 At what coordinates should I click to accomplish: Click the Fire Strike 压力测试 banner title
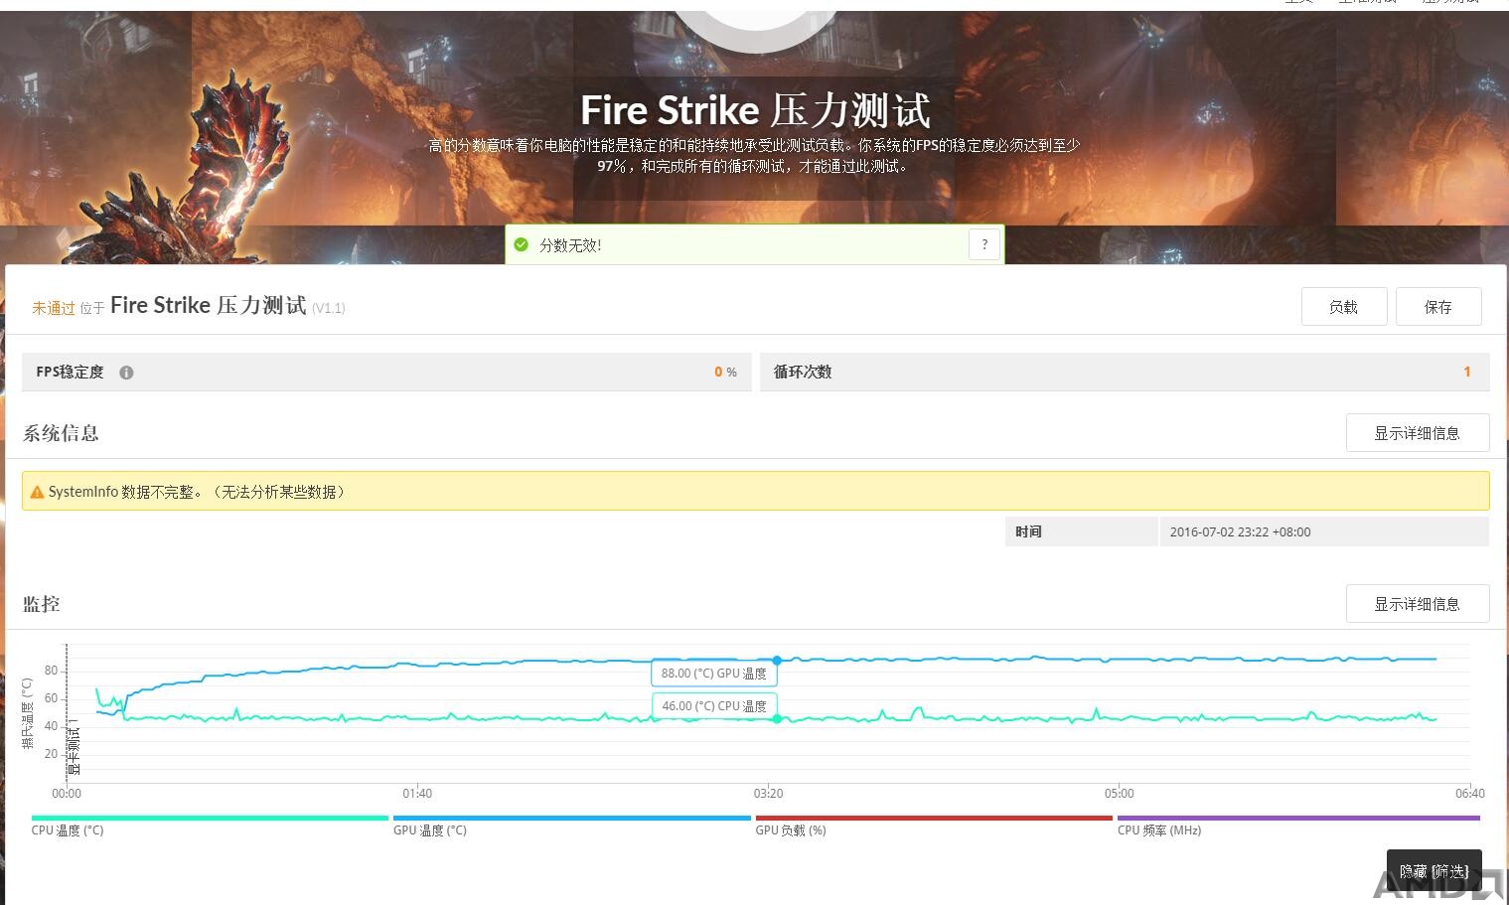(755, 110)
